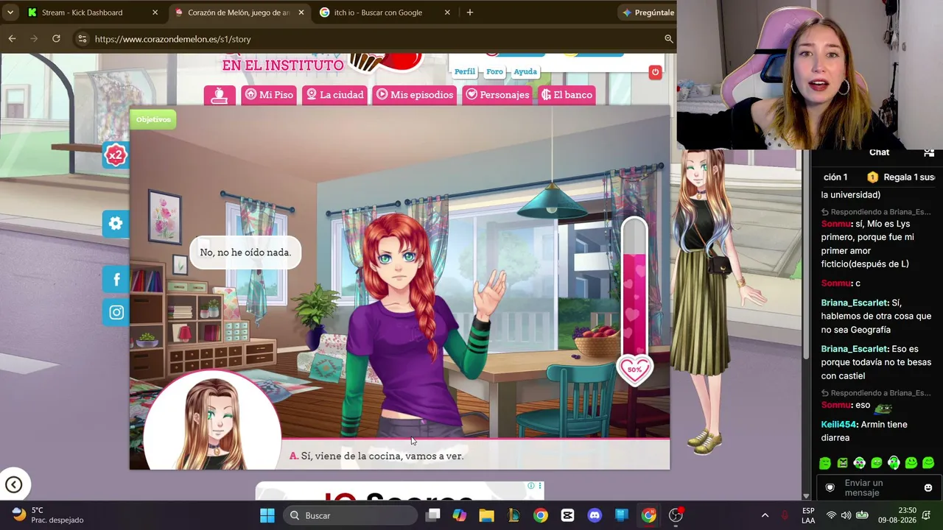943x530 pixels.
Task: Click the Windows taskbar search box
Action: pyautogui.click(x=351, y=515)
